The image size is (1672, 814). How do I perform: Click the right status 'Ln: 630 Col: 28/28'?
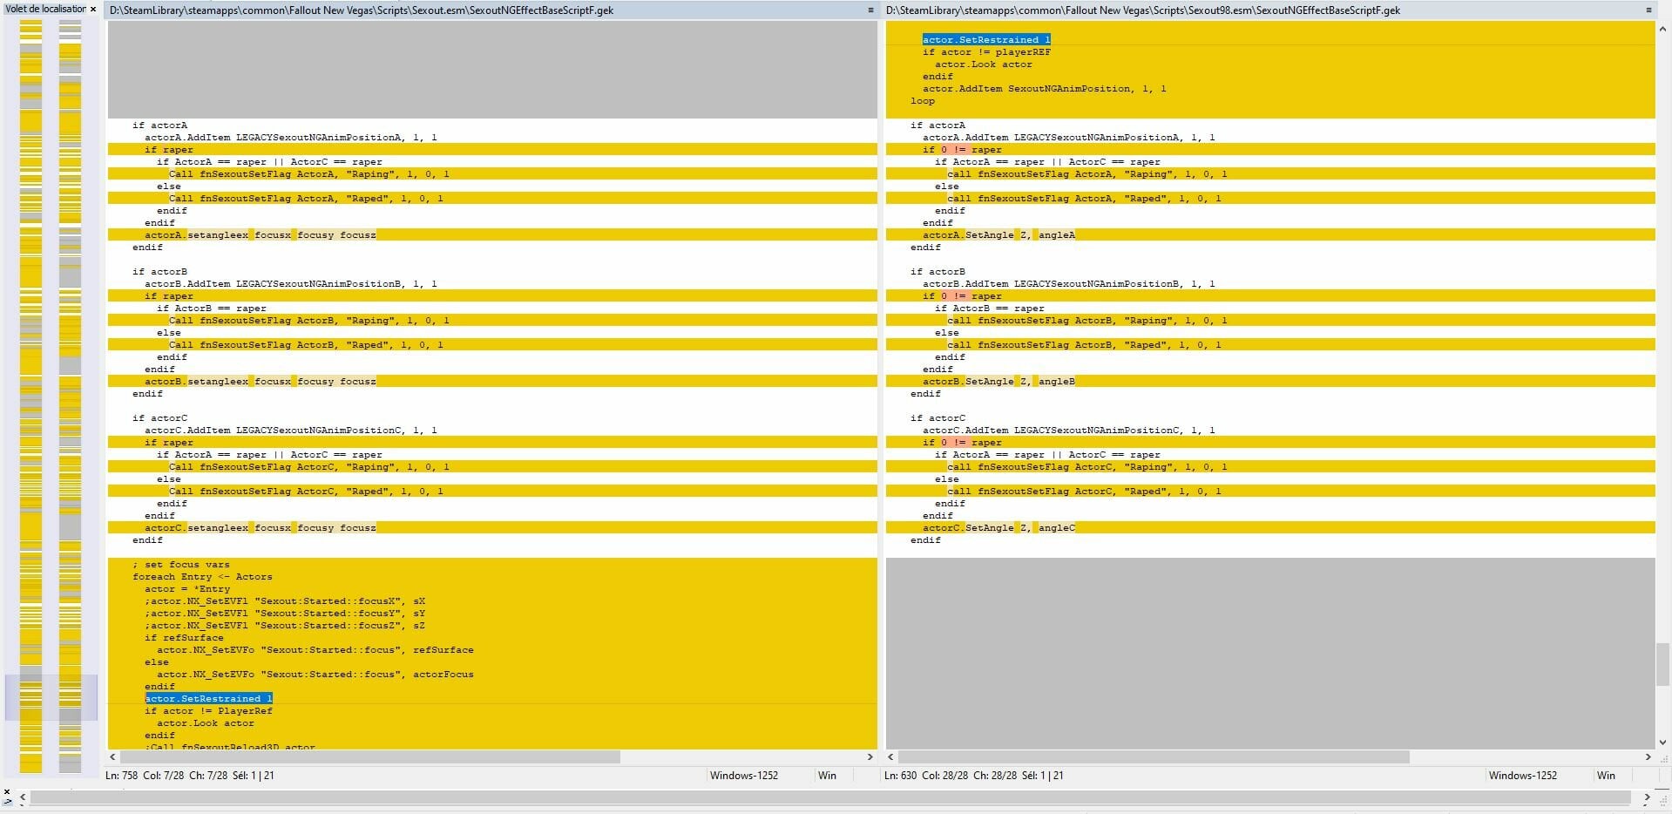coord(926,775)
